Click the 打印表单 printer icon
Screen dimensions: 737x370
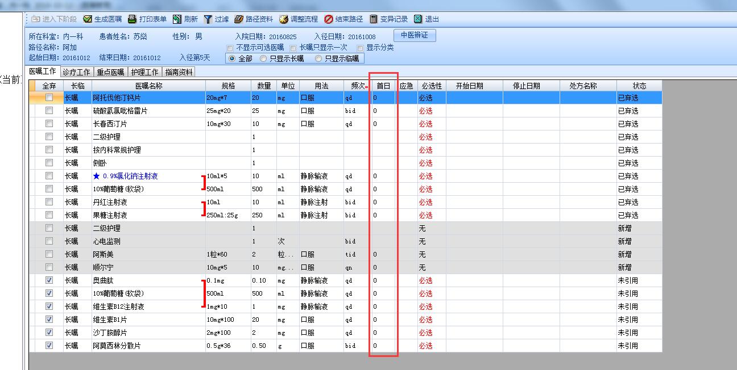point(132,19)
